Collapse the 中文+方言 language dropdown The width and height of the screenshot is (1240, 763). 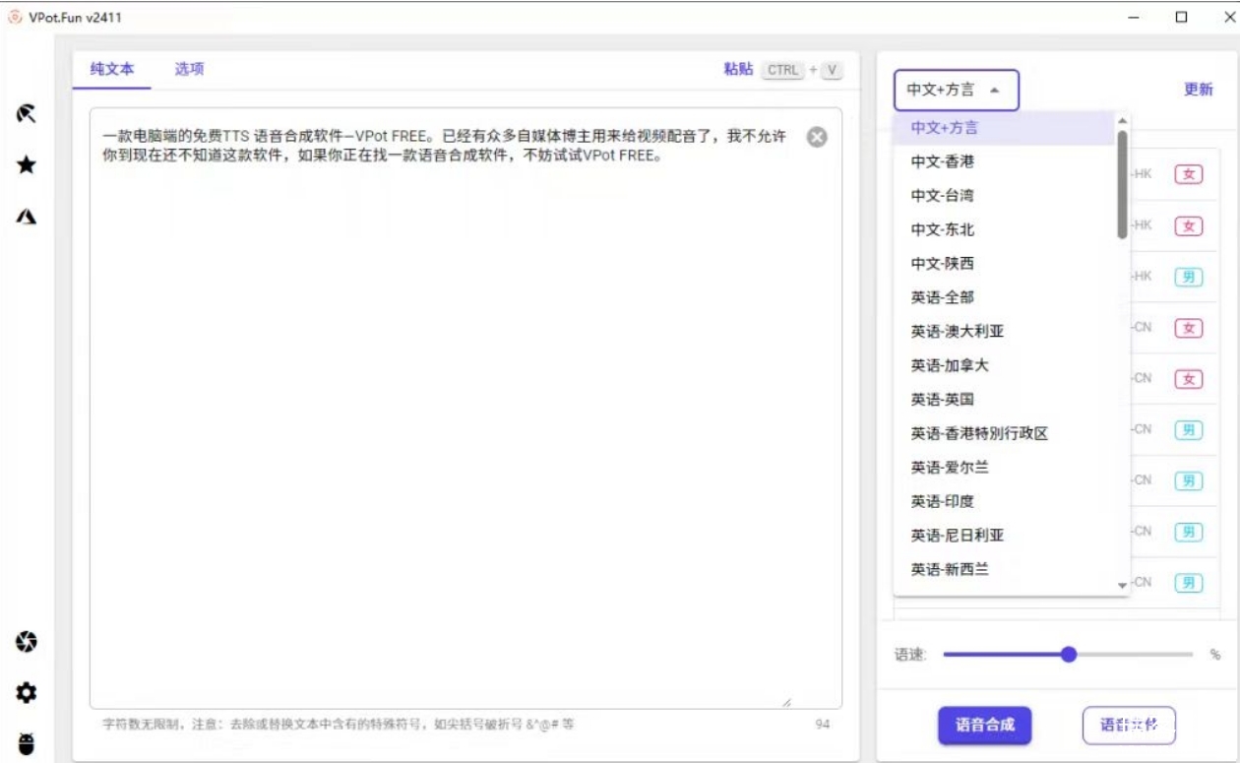[957, 90]
